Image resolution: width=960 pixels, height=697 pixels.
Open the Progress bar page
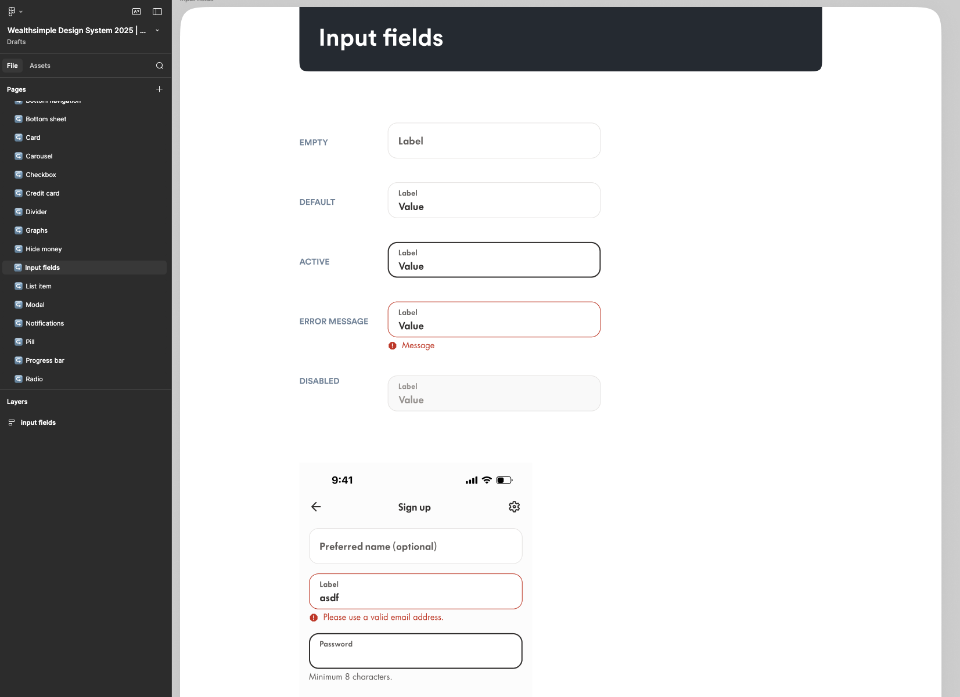[x=45, y=360]
